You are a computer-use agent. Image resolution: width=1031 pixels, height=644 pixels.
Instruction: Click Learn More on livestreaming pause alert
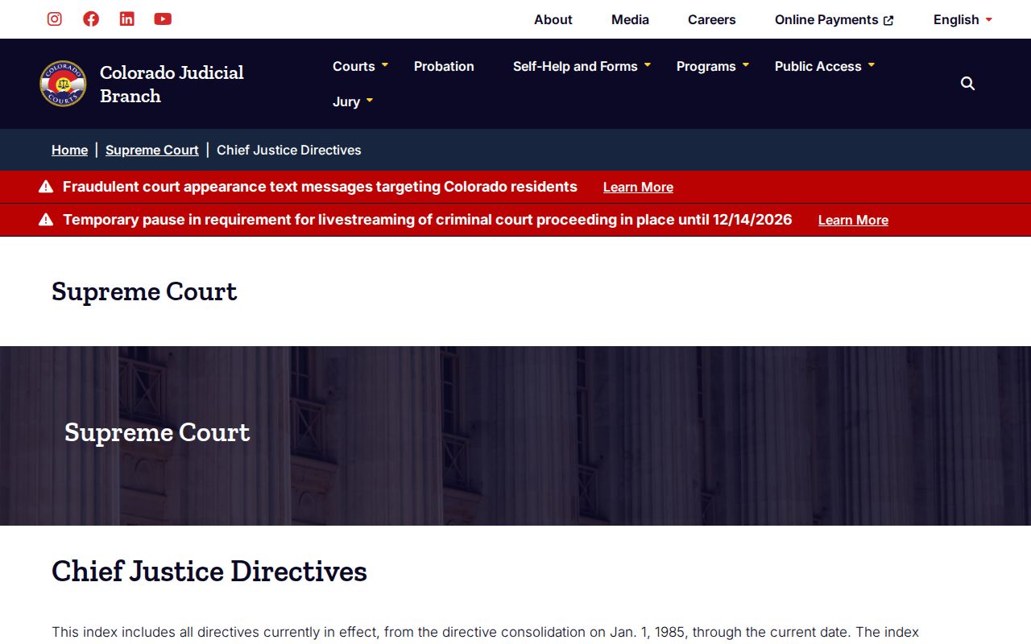853,220
